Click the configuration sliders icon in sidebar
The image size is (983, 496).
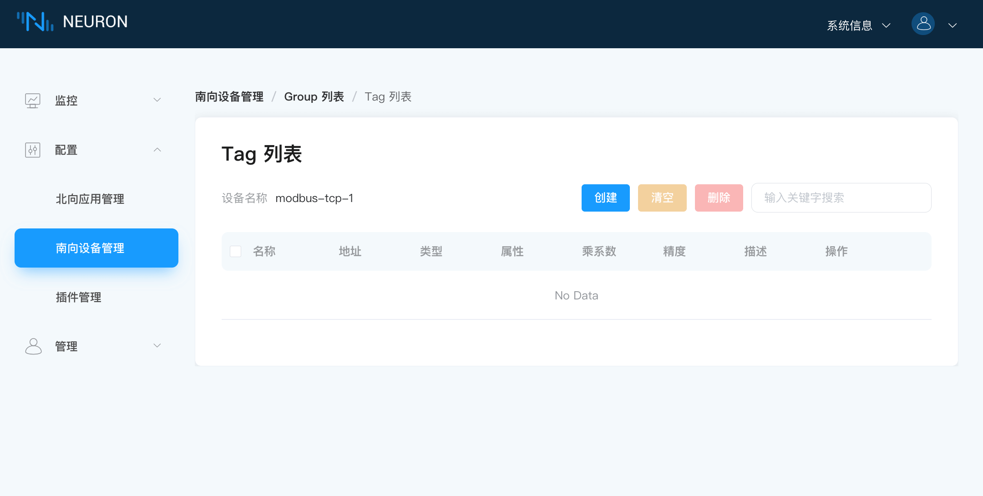click(x=33, y=150)
